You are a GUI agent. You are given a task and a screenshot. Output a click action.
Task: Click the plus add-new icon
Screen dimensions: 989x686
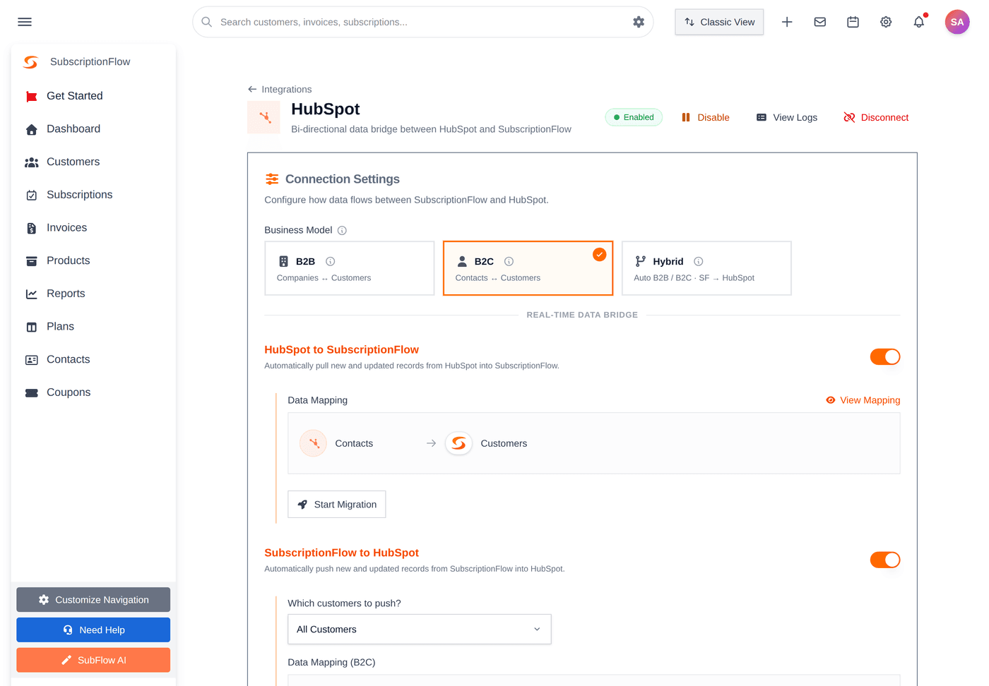(x=787, y=22)
